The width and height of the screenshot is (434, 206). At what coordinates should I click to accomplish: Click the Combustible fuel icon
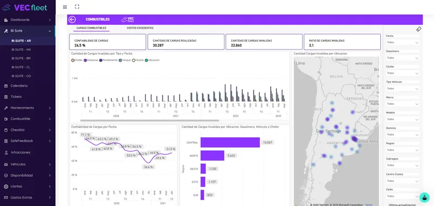[x=6, y=119]
